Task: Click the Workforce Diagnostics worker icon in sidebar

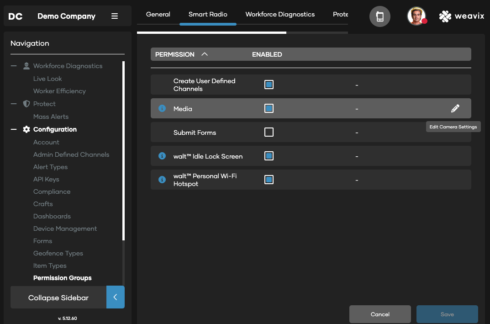Action: click(26, 66)
